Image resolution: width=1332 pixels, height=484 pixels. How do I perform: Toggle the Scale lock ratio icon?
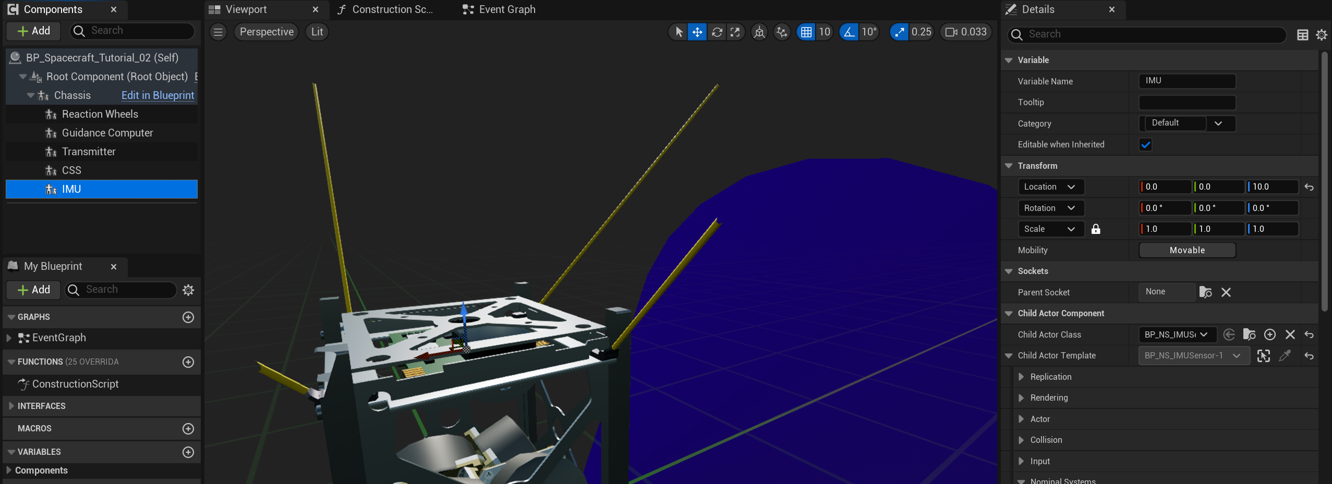[1096, 229]
